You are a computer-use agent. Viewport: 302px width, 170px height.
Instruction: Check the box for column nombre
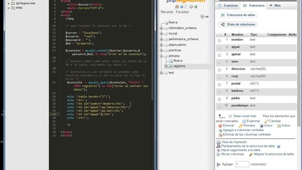pos(219,41)
